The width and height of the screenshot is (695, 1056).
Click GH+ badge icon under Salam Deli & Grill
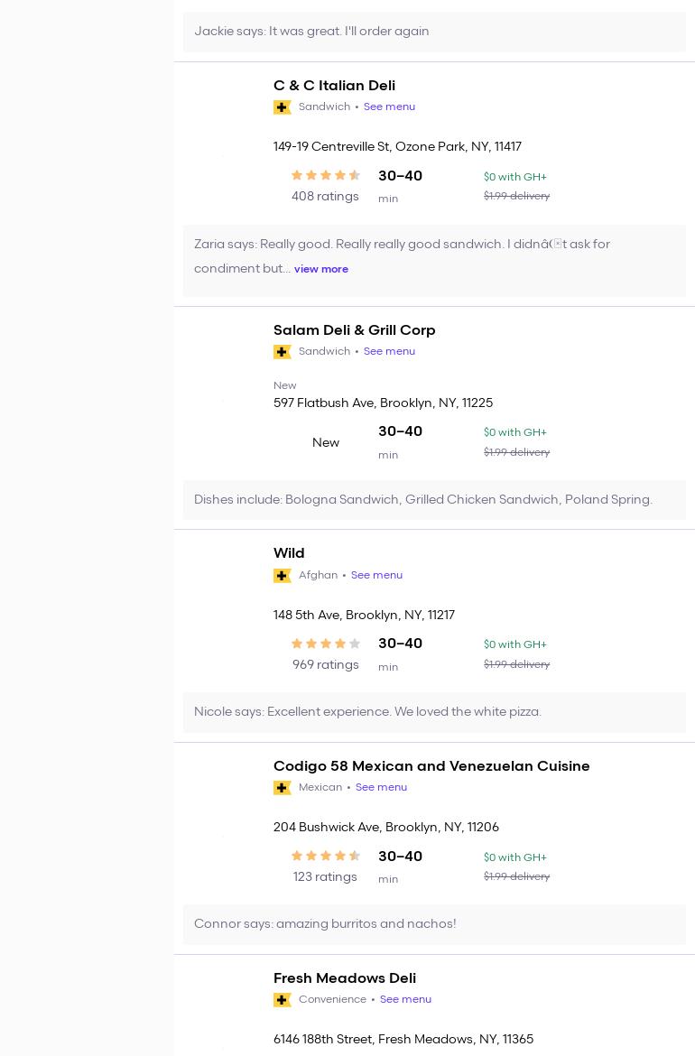tap(282, 352)
